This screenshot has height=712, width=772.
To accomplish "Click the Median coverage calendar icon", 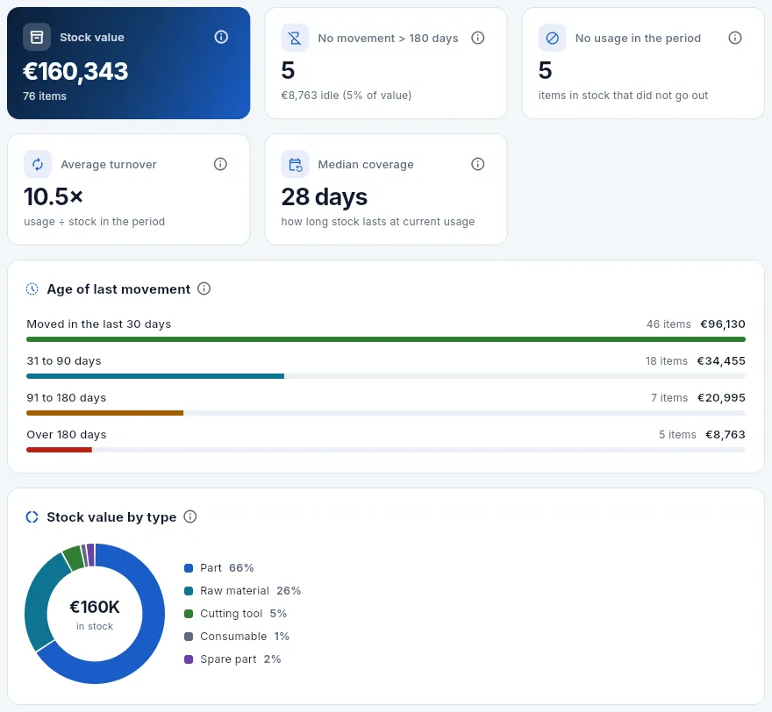I will click(295, 164).
